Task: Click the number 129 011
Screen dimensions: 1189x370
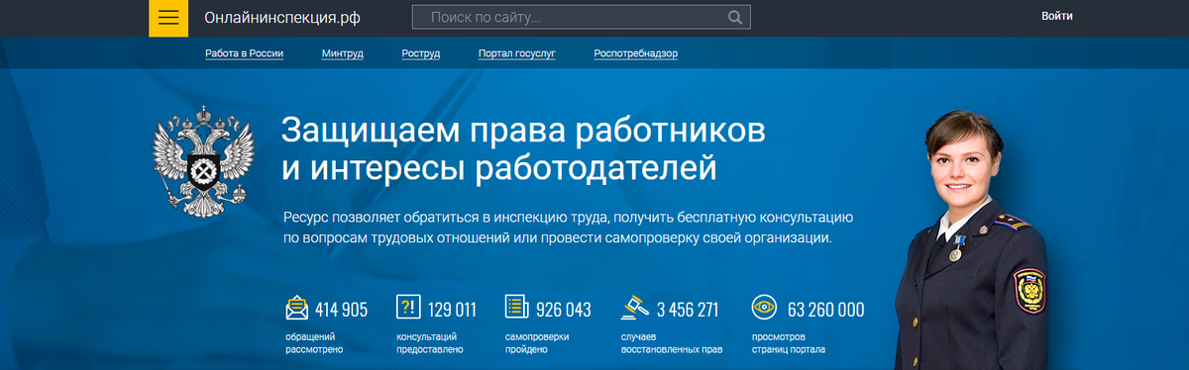Action: tap(453, 310)
